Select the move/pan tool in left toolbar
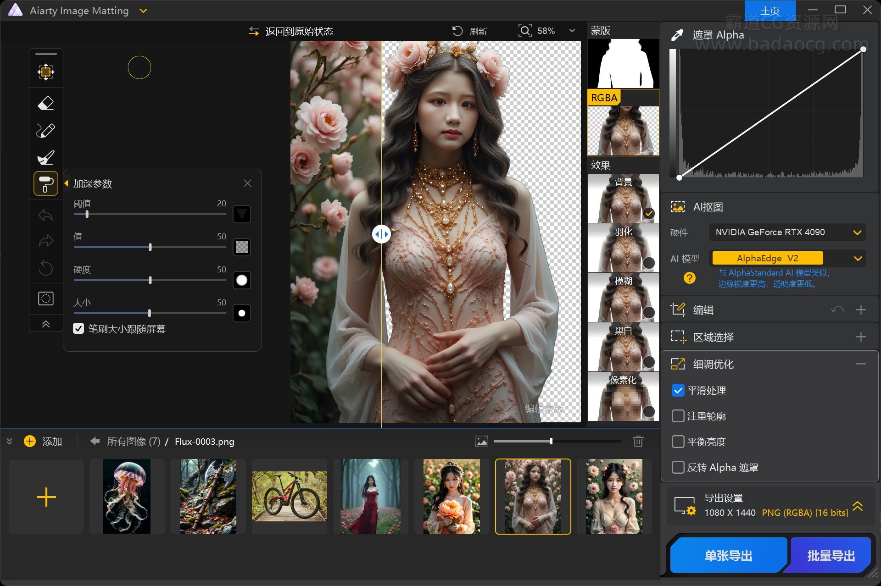This screenshot has height=586, width=881. [46, 72]
